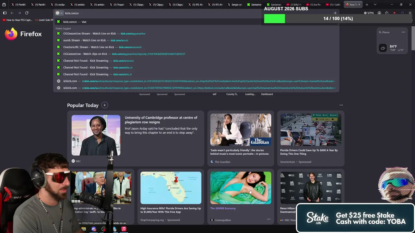Add topics with Popular Today plus button

[x=104, y=105]
